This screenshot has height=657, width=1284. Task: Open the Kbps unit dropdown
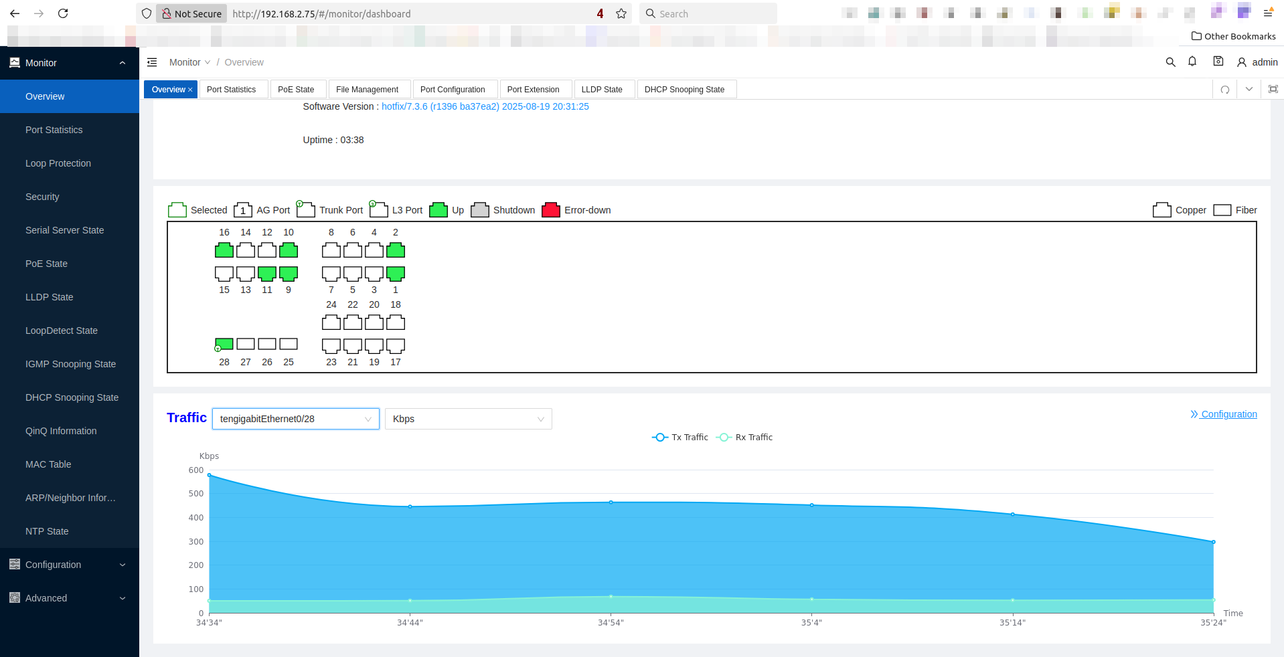tap(468, 419)
